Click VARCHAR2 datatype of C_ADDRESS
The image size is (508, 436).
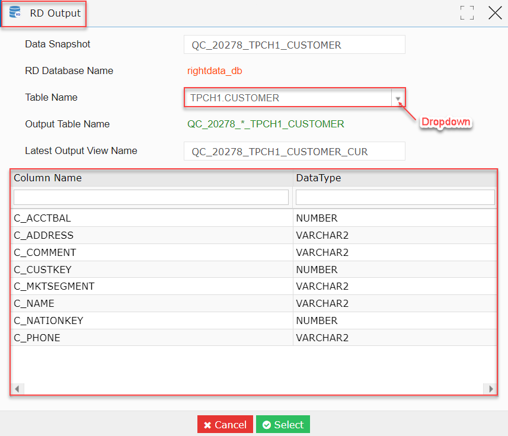tap(322, 235)
